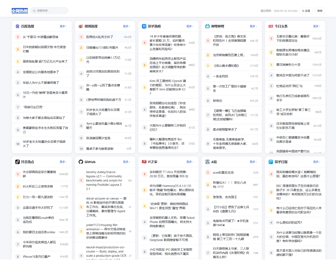Click the Bilibili TV icon beside 哔哩哔哩
The height and width of the screenshot is (260, 336).
coord(208,26)
